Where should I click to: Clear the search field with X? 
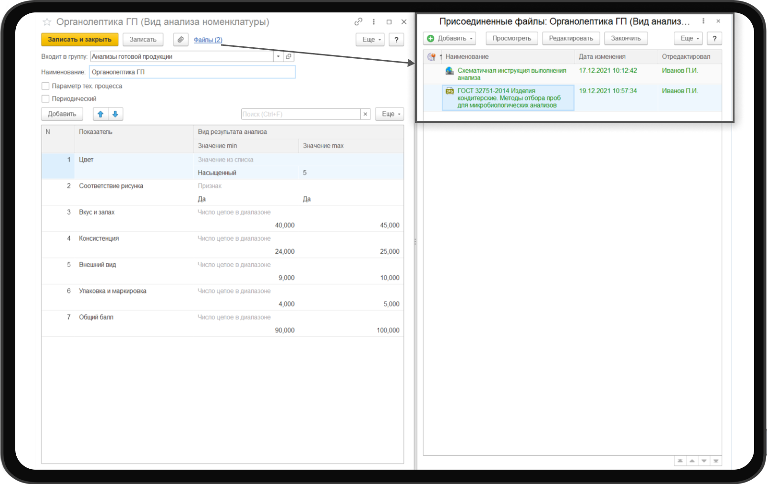point(365,114)
